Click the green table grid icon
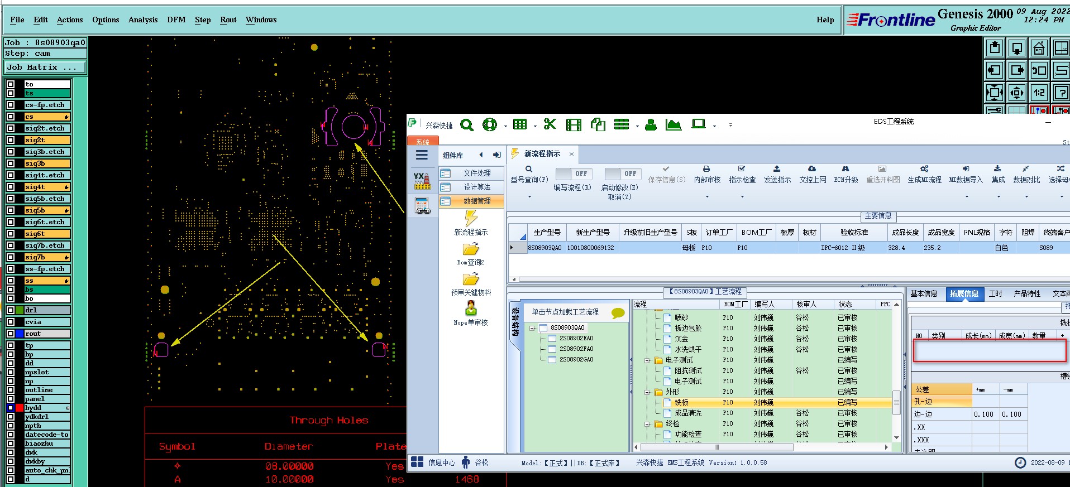1070x487 pixels. [520, 124]
